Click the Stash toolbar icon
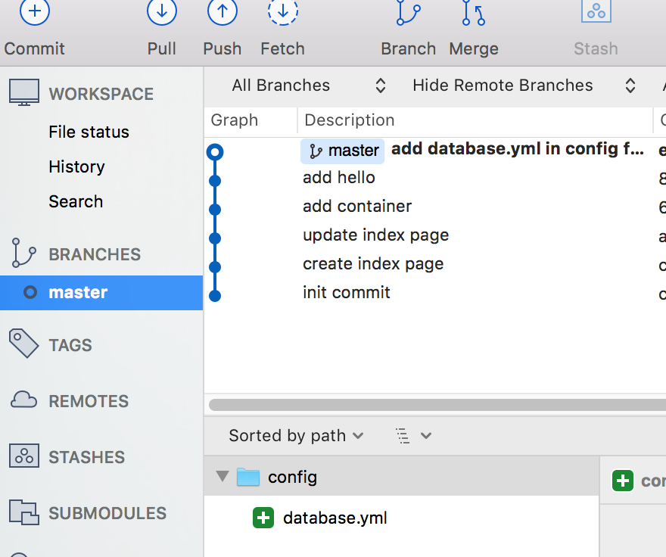 pos(596,12)
